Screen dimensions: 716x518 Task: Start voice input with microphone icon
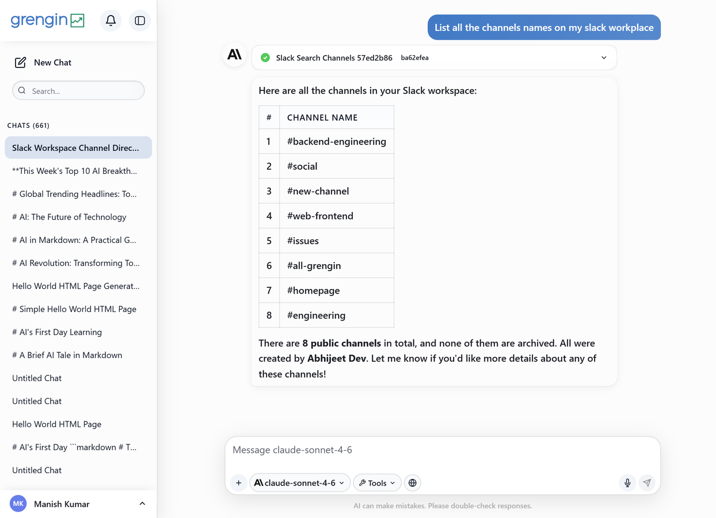(627, 483)
